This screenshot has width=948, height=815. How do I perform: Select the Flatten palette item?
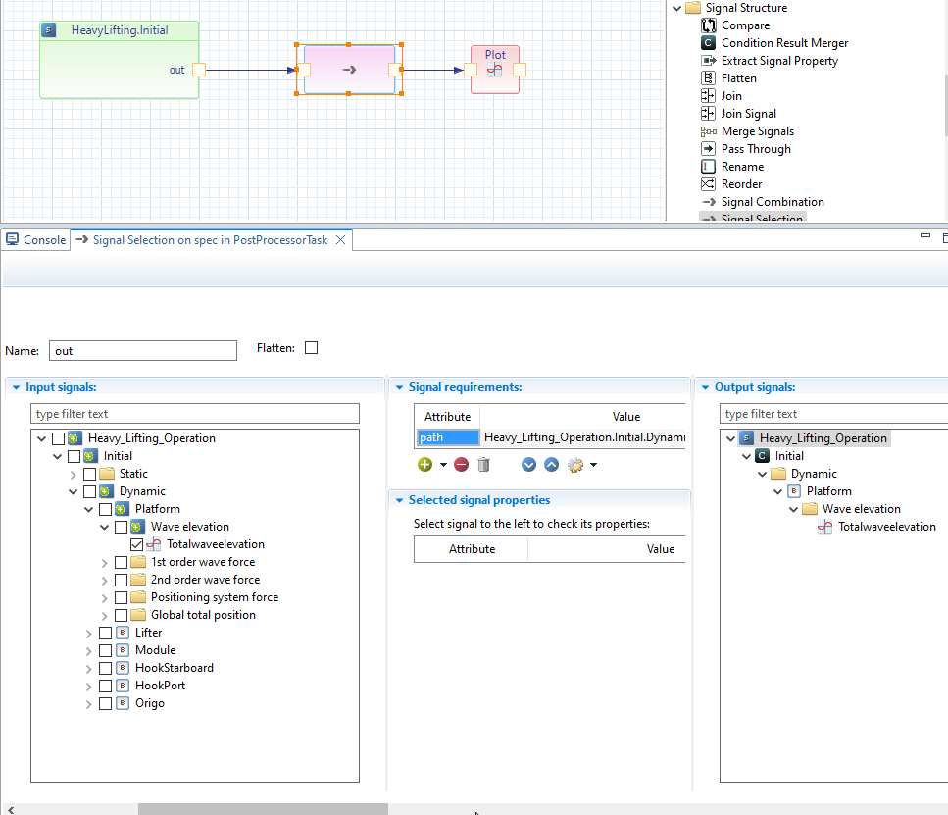(x=738, y=78)
